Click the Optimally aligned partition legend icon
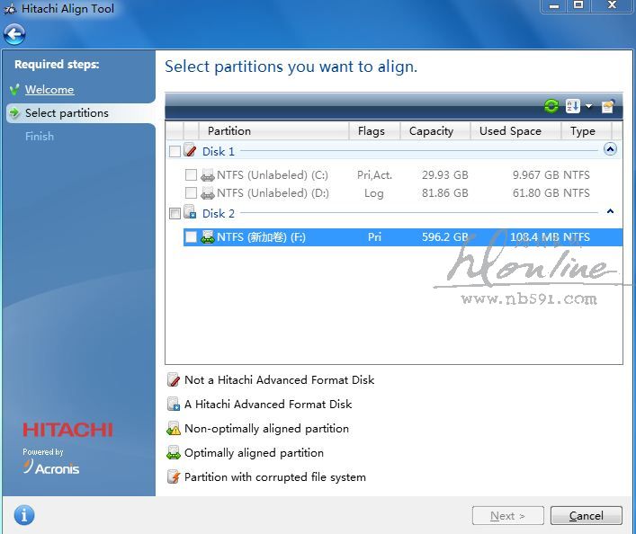636x534 pixels. (x=174, y=453)
